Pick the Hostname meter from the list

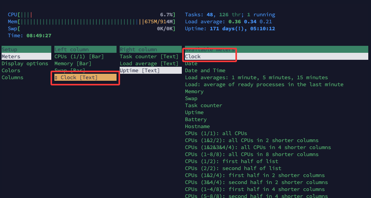pyautogui.click(x=197, y=127)
